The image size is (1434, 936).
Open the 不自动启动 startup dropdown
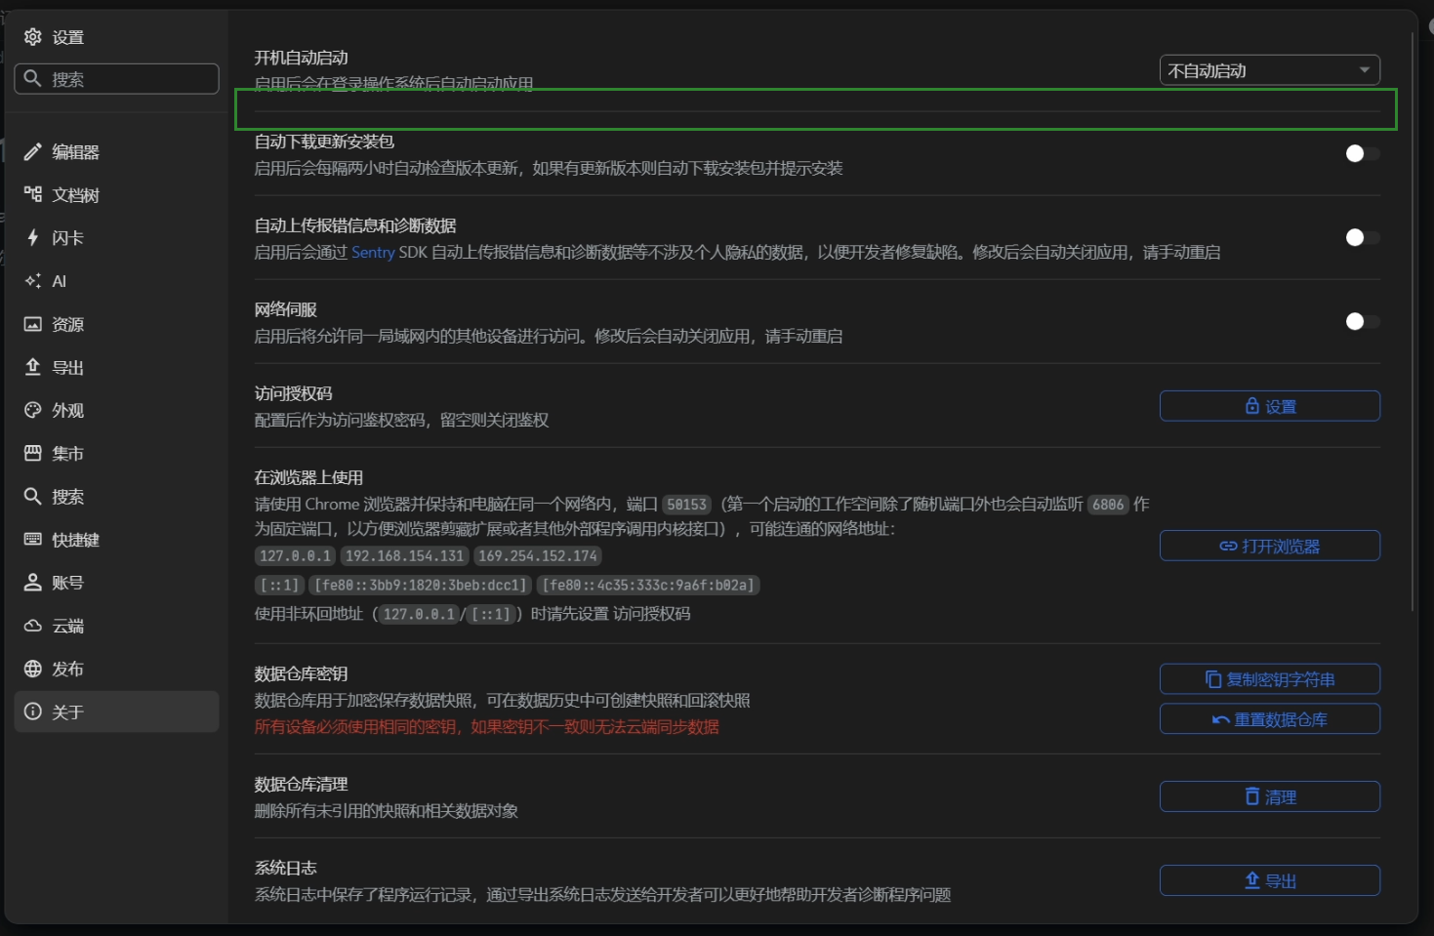(x=1270, y=70)
